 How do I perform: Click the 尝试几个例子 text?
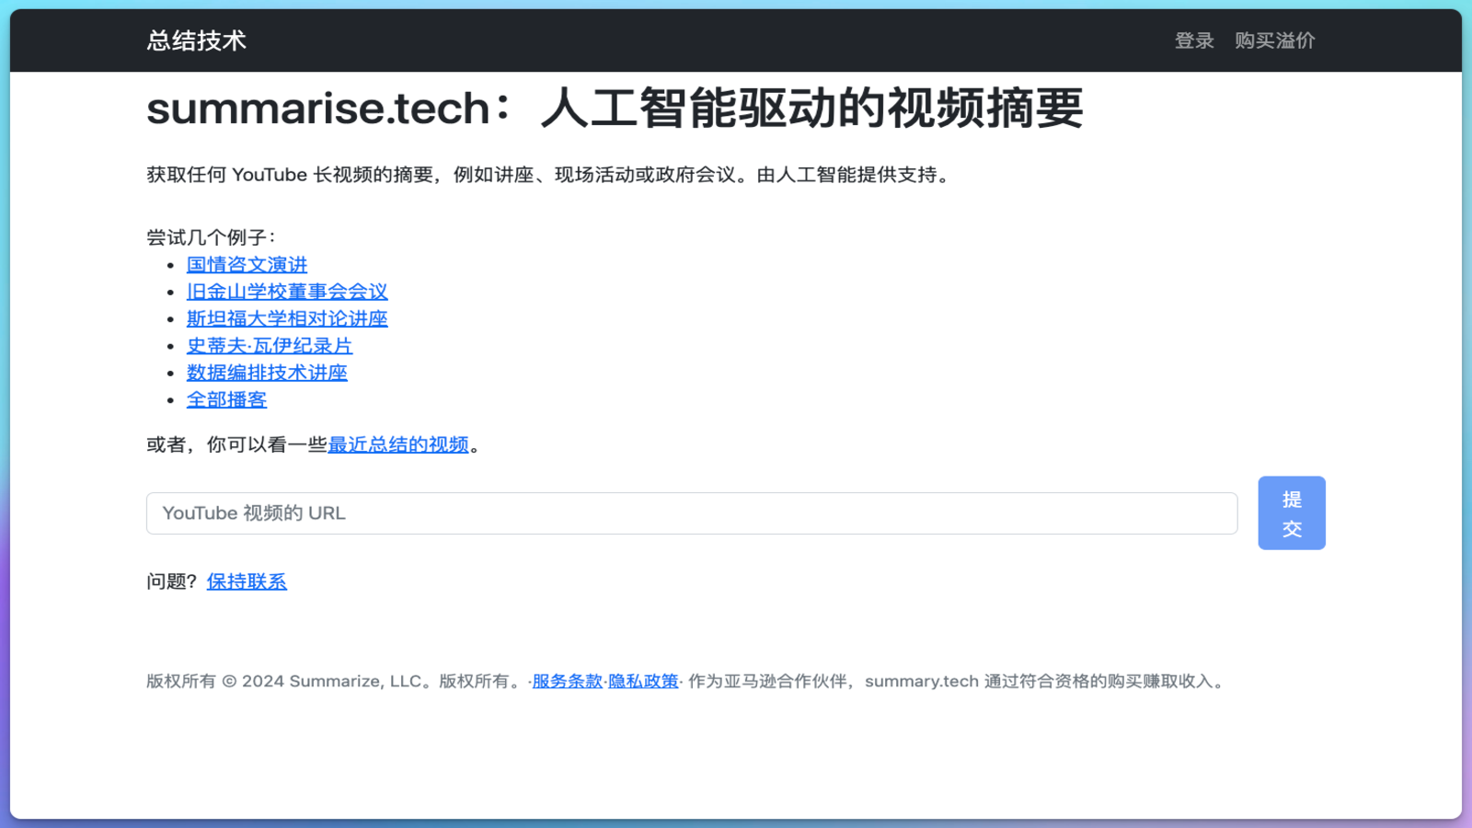tap(211, 237)
